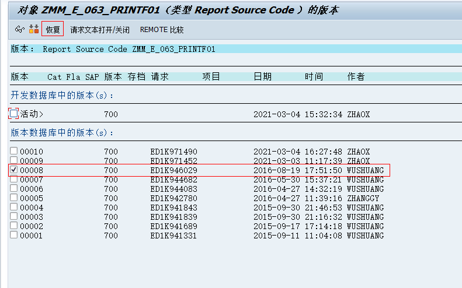Toggle 请求文本打开/关闭 button
Viewport: 462px width, 288px height.
(100, 30)
